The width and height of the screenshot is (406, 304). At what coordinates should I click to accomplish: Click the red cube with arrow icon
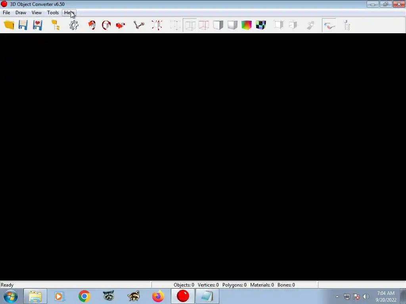coord(92,25)
